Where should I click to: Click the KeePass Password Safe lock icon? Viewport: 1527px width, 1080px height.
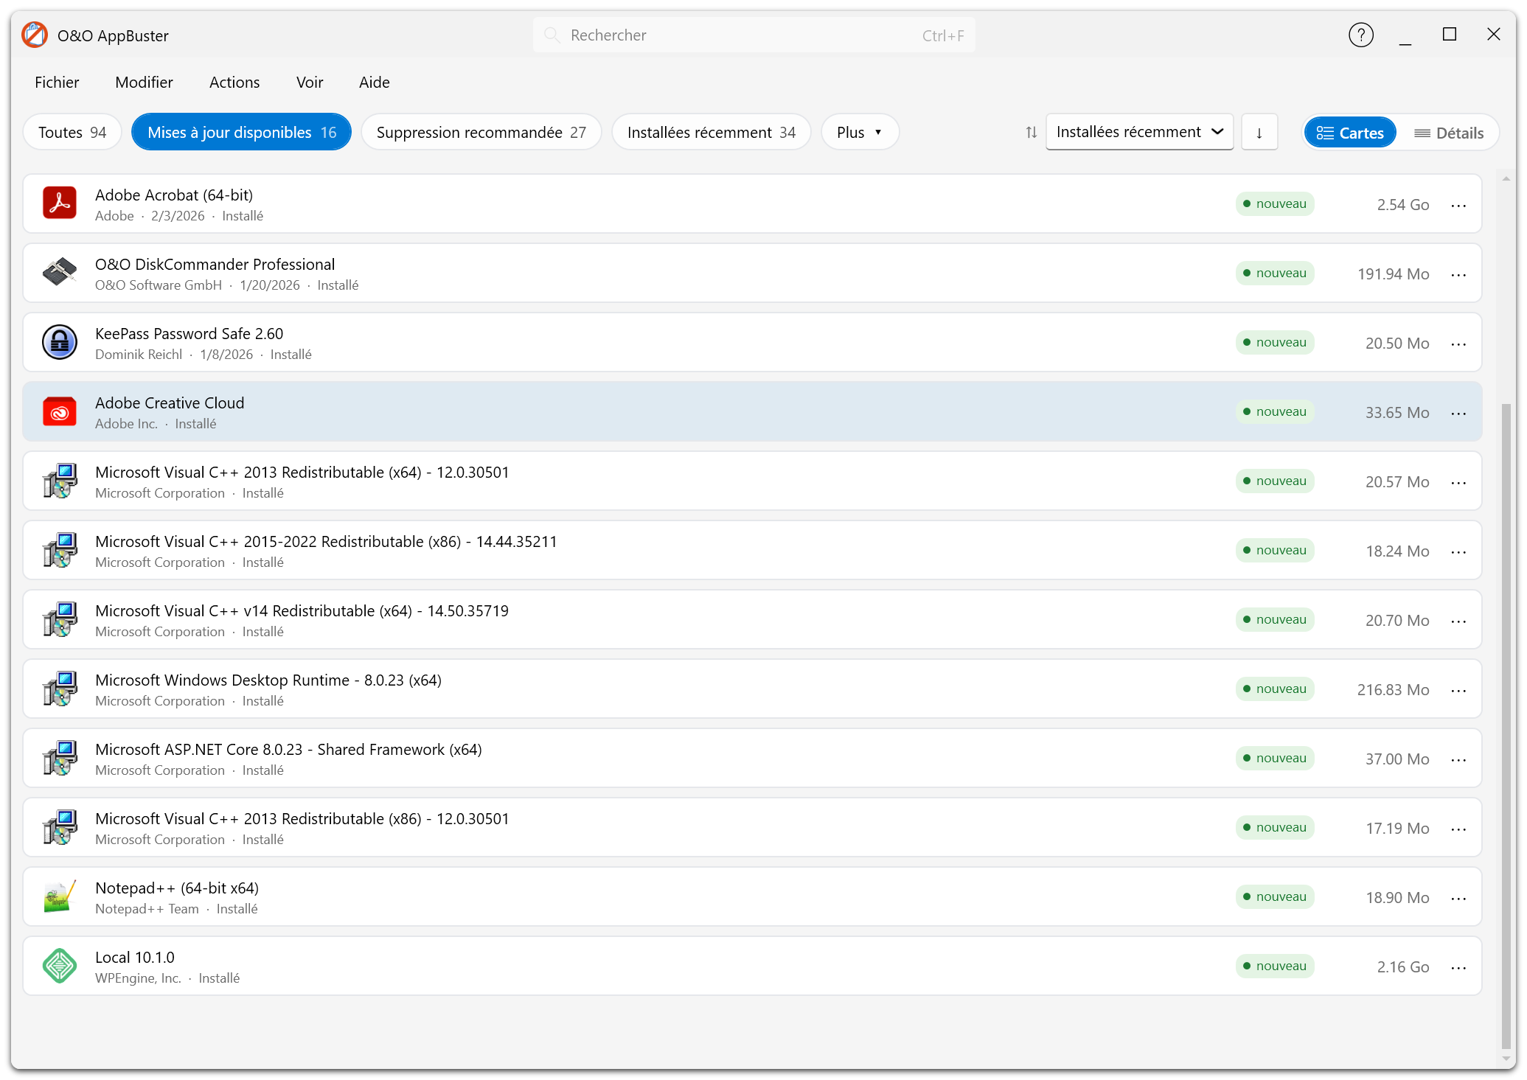60,342
